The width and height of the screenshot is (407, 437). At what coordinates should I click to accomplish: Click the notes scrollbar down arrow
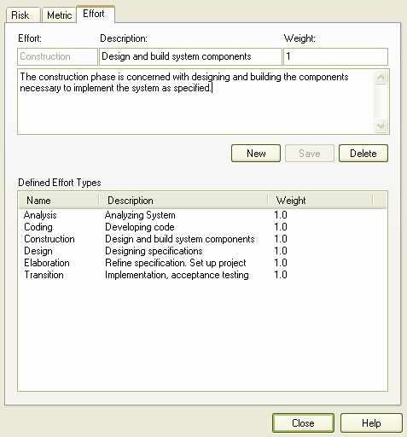coord(381,125)
